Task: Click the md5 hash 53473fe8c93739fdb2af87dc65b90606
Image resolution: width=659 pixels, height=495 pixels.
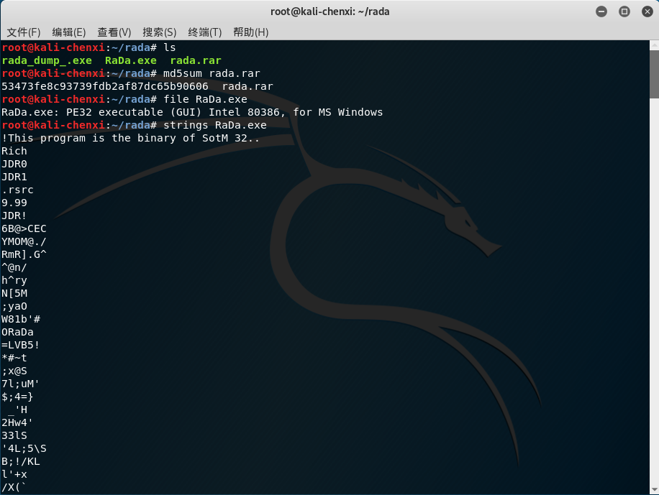Action: [x=105, y=86]
